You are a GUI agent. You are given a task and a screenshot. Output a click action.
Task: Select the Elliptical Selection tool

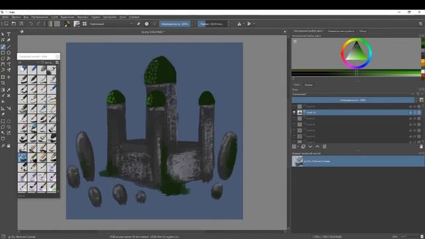tap(9, 121)
